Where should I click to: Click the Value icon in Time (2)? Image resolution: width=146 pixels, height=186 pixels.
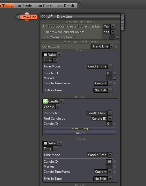tap(45, 143)
